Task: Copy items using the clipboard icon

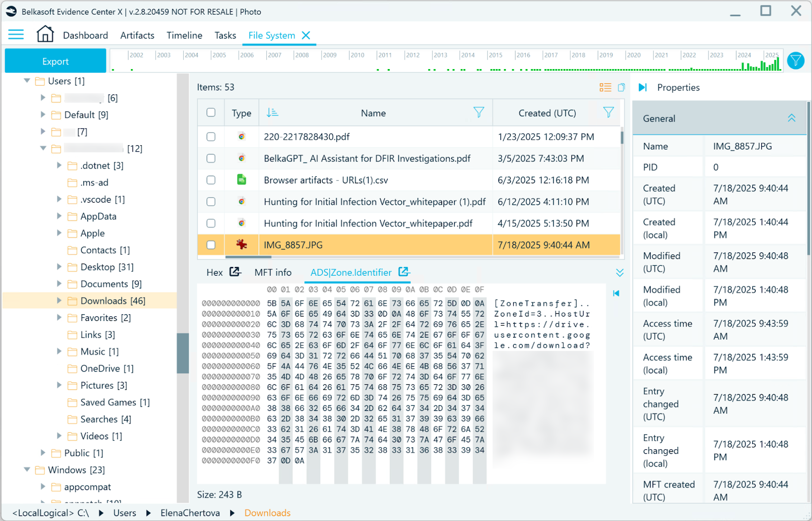Action: coord(621,87)
